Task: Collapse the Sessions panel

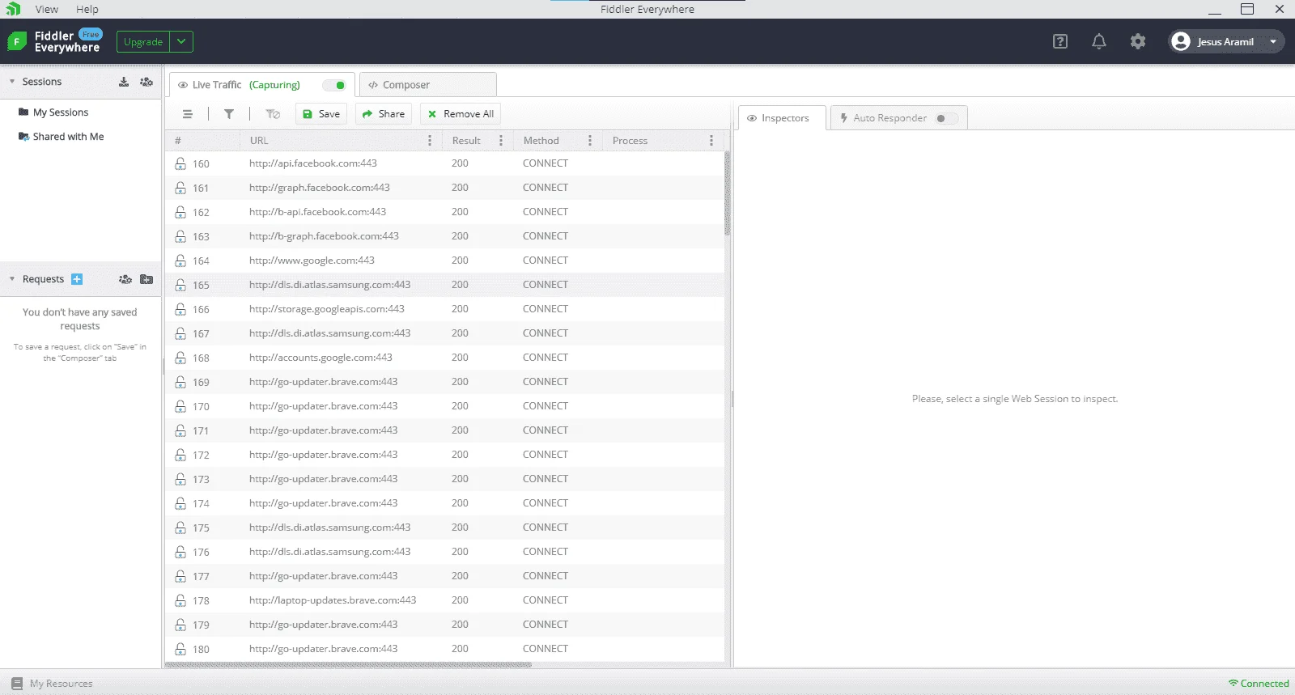Action: pos(12,82)
